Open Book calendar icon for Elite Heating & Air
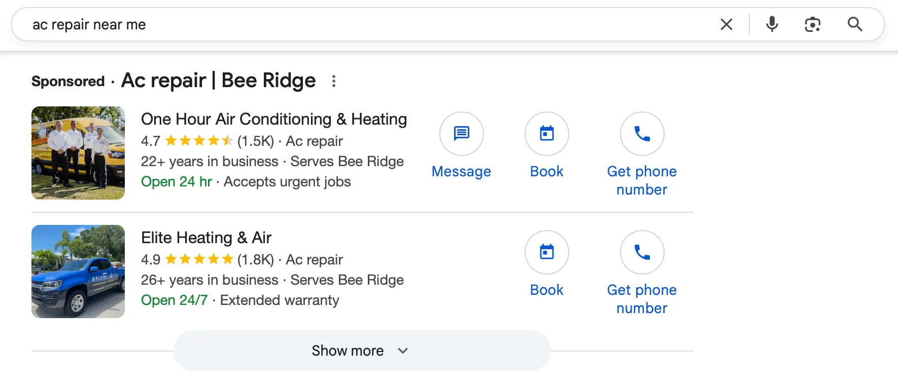The height and width of the screenshot is (385, 898). 546,252
